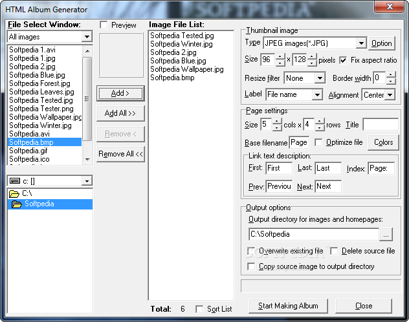
Task: Click the Last link text field
Action: coord(328,168)
